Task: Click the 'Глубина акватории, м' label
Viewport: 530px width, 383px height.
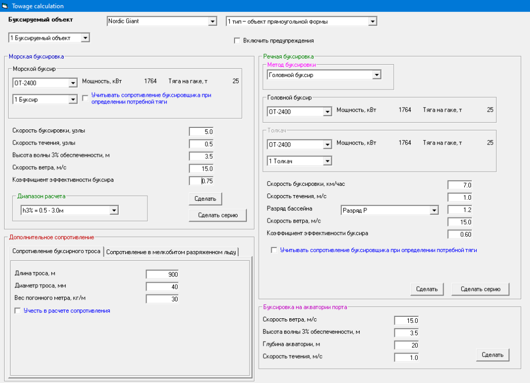Action: coord(291,344)
